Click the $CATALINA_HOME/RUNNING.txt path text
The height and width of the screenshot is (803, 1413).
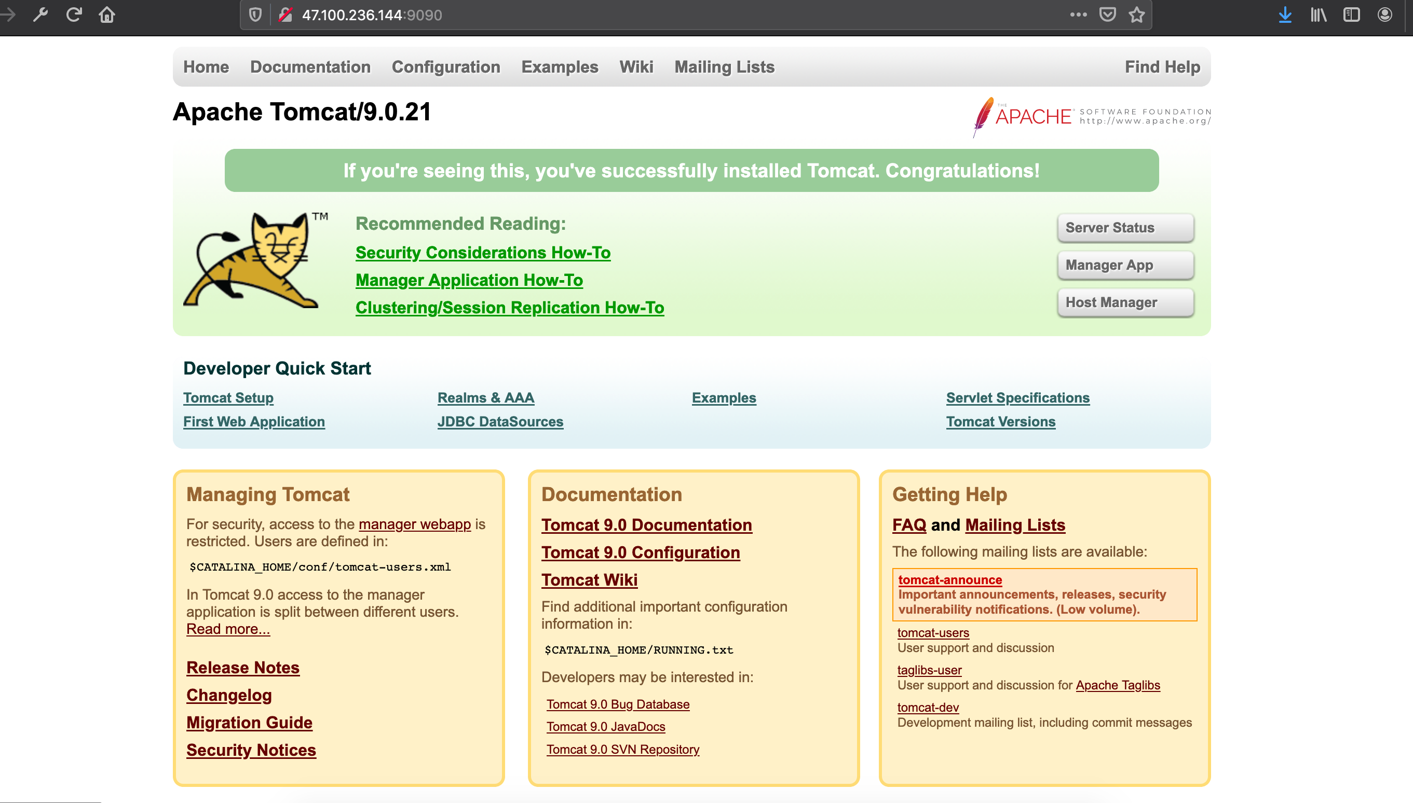click(639, 650)
